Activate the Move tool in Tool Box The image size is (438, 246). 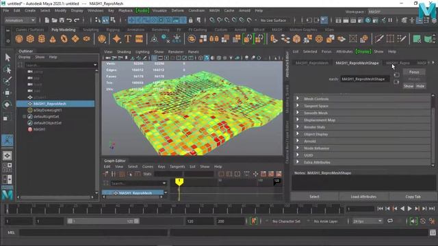click(x=8, y=93)
